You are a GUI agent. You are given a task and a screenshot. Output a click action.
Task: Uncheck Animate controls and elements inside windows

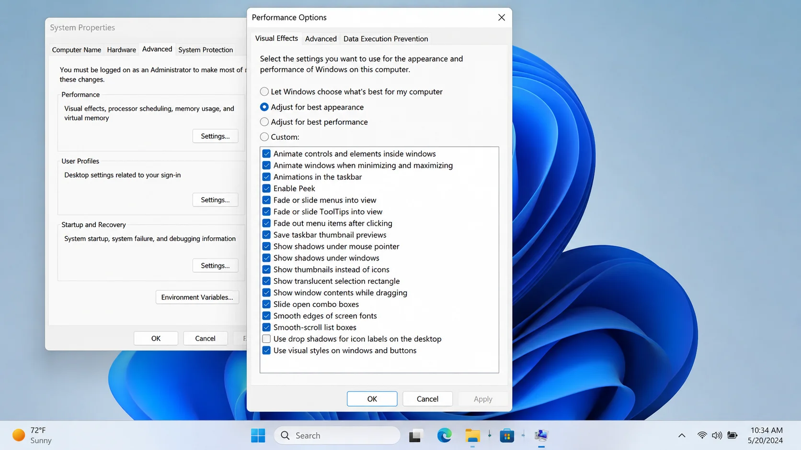[x=266, y=154]
